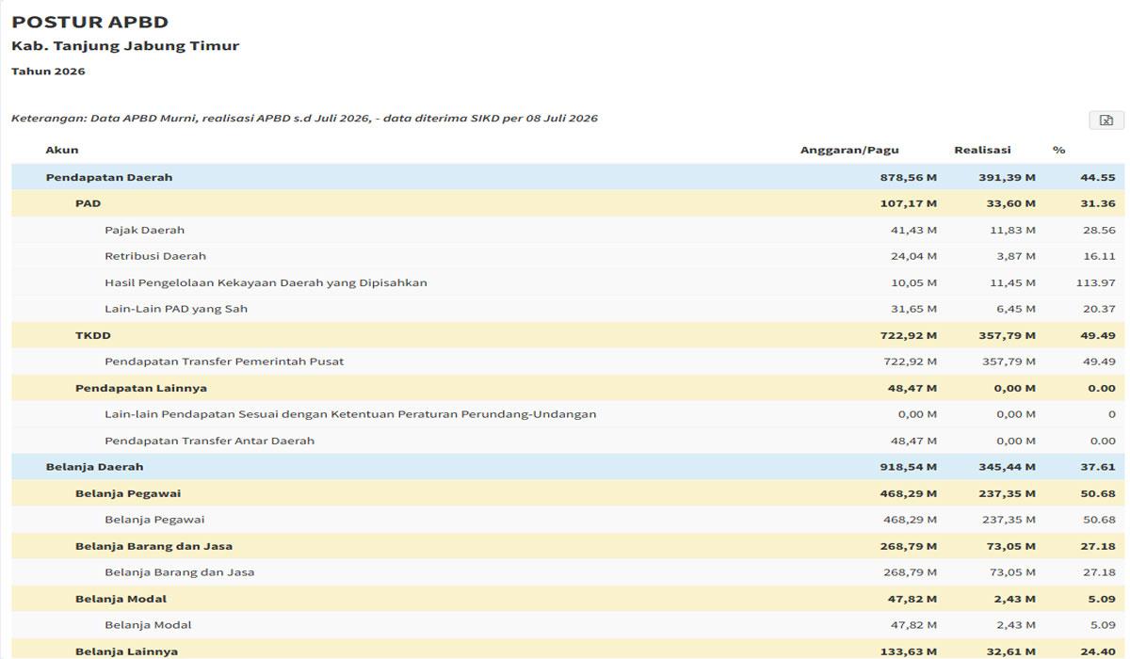The image size is (1130, 659).
Task: Click the Akun column header
Action: 62,150
